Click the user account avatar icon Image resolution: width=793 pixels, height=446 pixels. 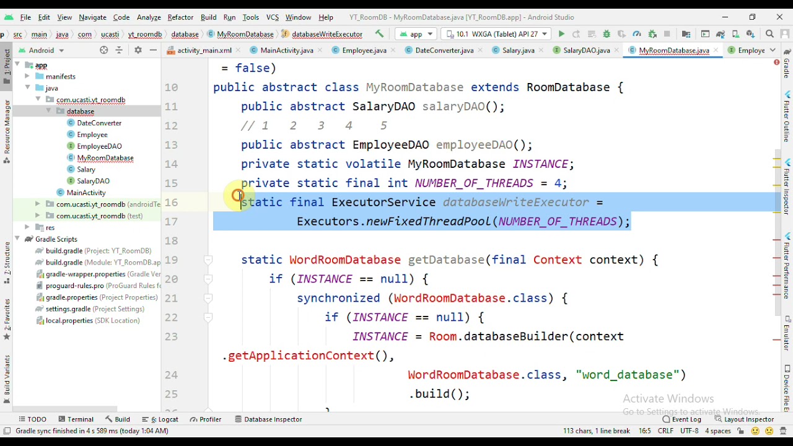pos(784,34)
